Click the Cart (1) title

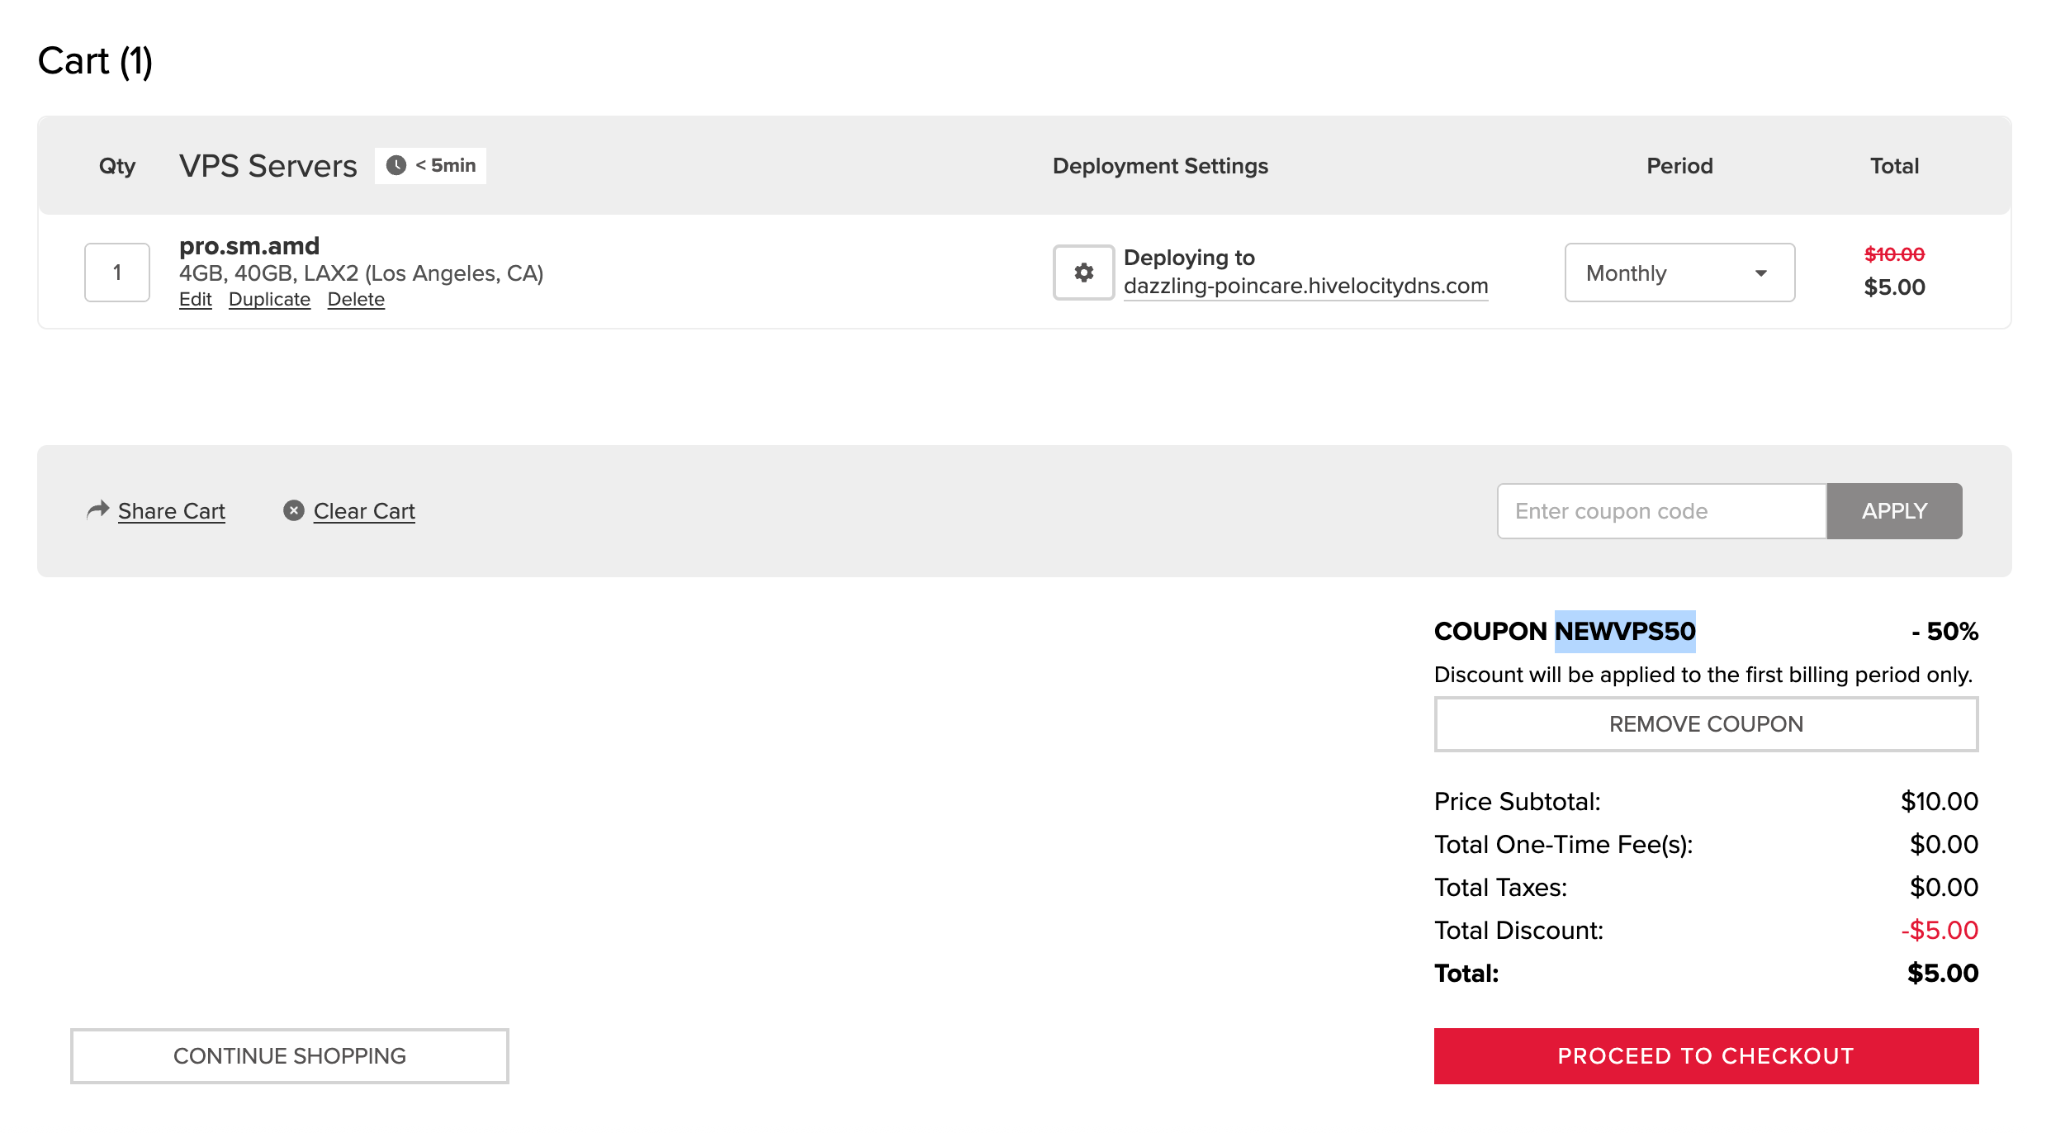[x=95, y=61]
